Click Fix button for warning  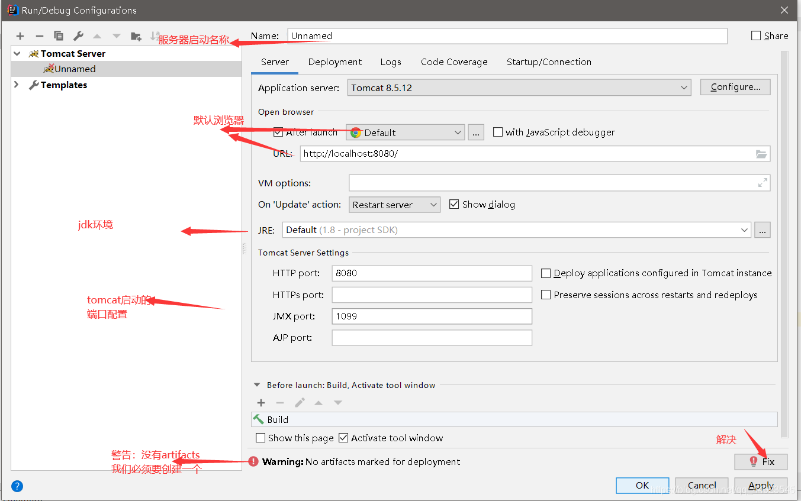tap(761, 461)
